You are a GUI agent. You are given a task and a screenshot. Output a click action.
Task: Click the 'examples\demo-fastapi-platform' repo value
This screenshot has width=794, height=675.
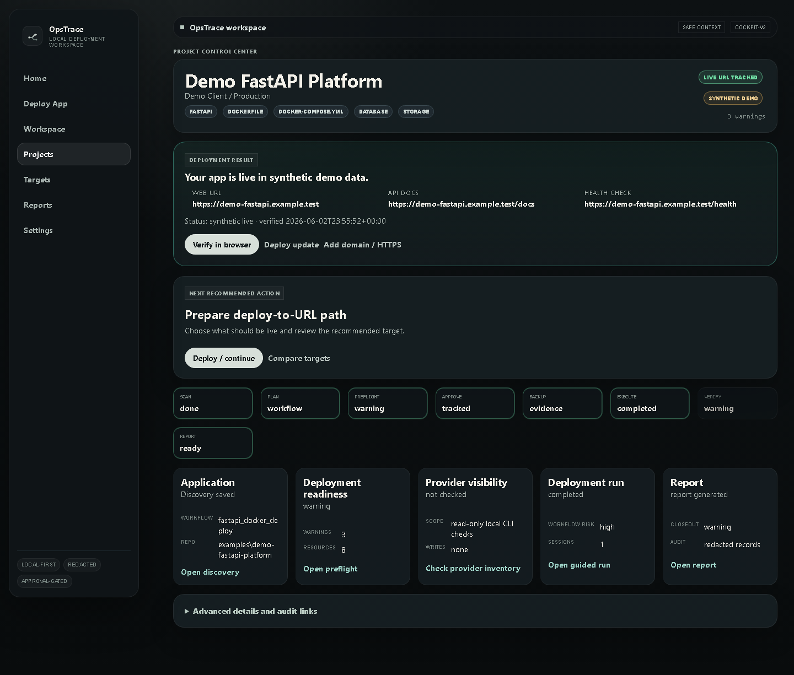(246, 550)
